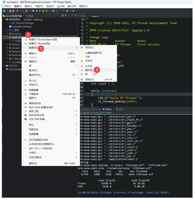Screen dimensions: 193x199
Task: Choose 打开 ENV 终端 in context menu
Action: (50, 119)
